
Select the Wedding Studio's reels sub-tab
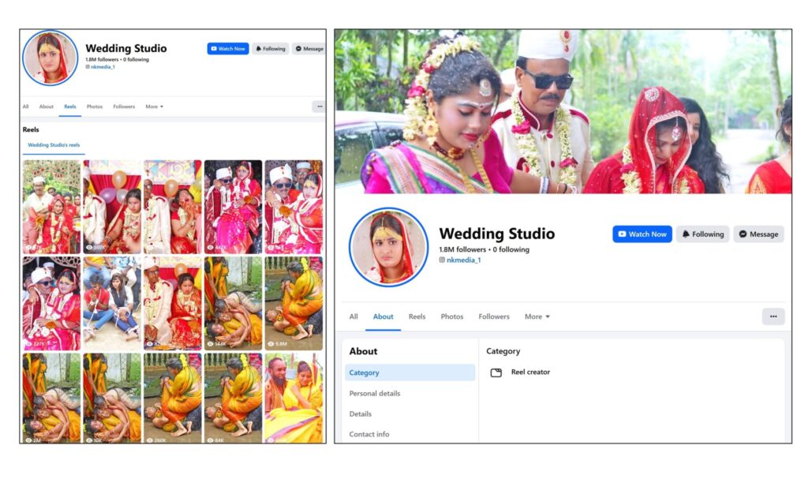tap(54, 145)
